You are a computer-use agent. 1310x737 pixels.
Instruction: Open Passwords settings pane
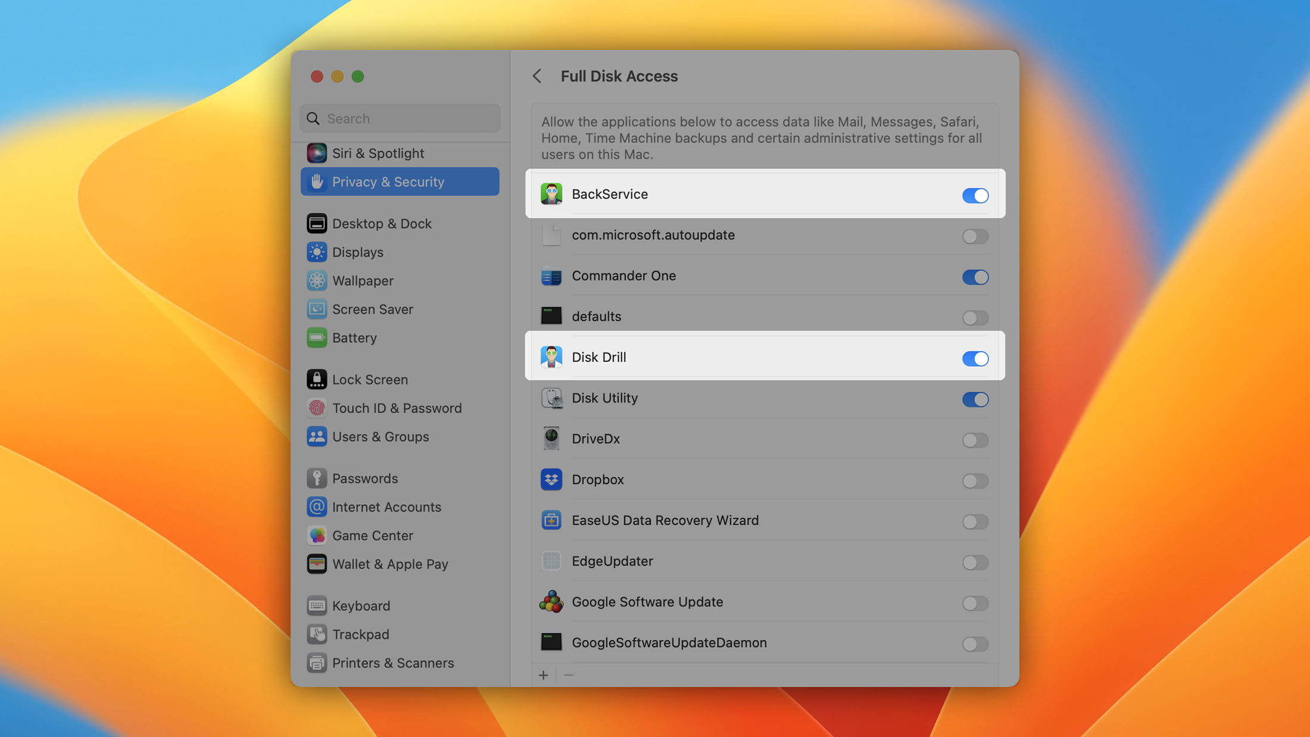coord(400,478)
